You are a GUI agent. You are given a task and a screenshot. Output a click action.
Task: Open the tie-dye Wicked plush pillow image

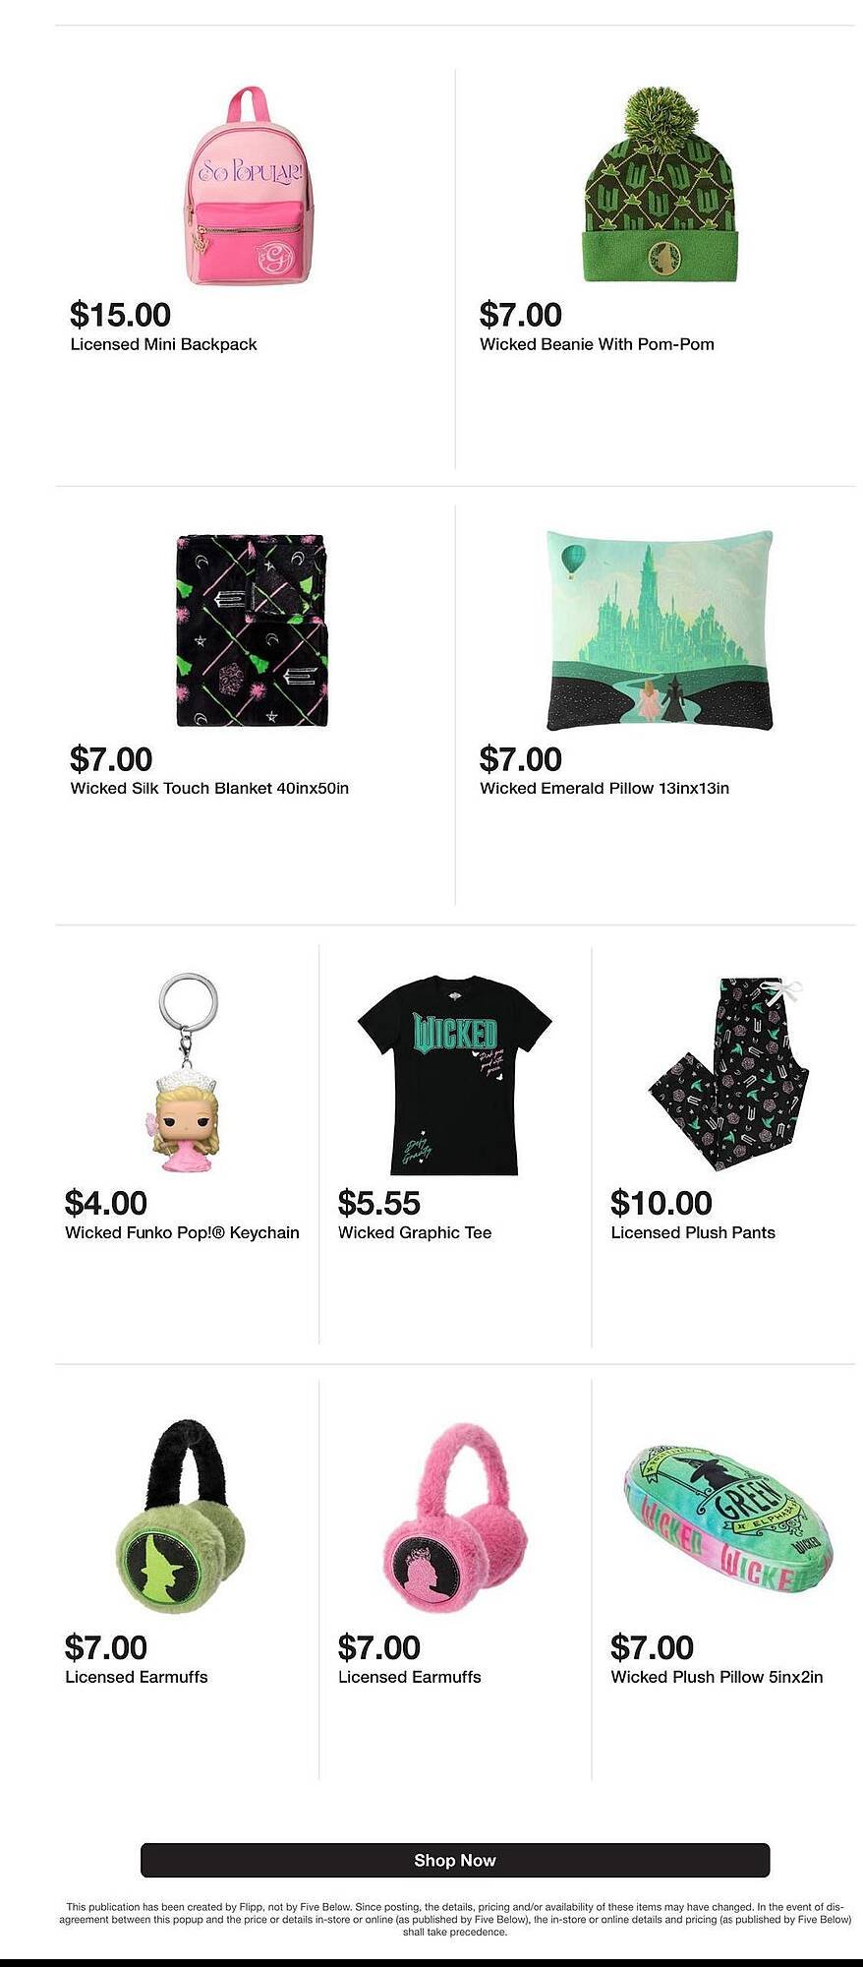click(x=728, y=1519)
